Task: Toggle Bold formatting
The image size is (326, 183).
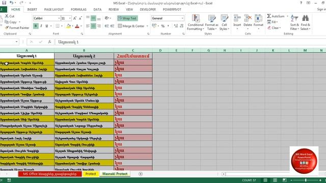Action: (36, 26)
